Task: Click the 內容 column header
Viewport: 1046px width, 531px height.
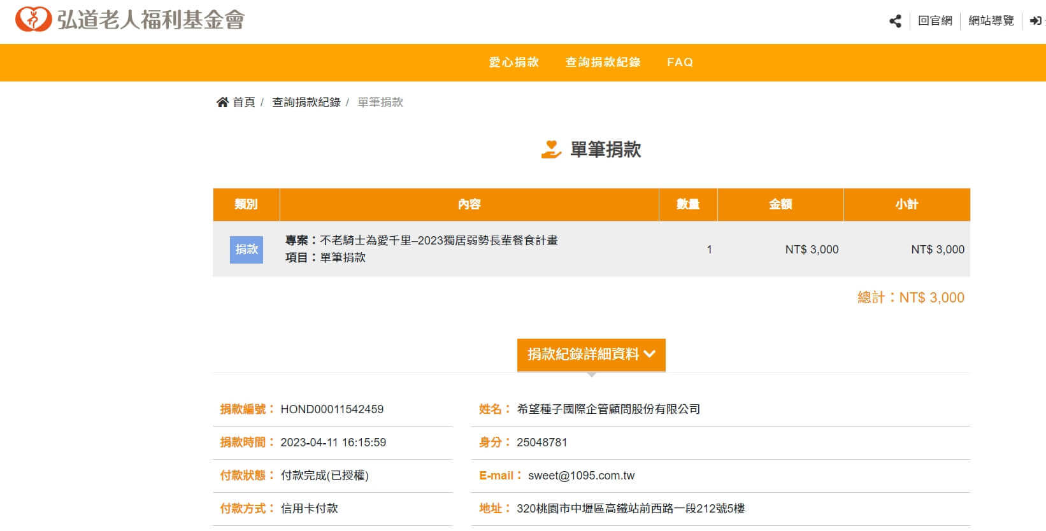Action: pyautogui.click(x=469, y=204)
